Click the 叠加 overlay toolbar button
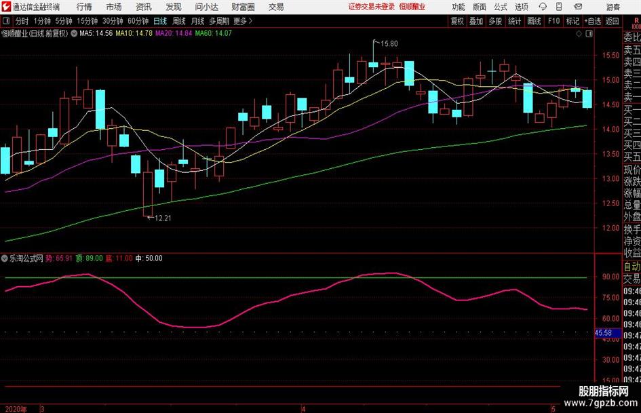The width and height of the screenshot is (641, 413). click(x=476, y=21)
